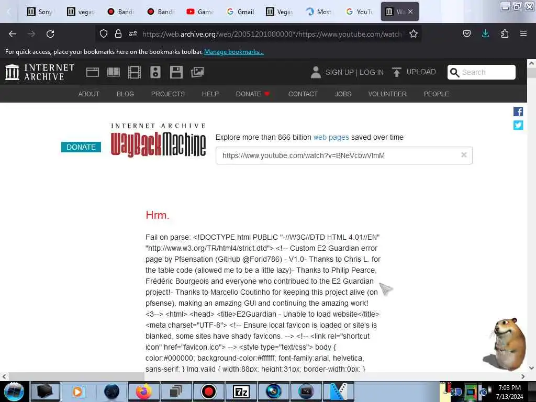This screenshot has height=402, width=536.
Task: Open Firefox from the taskbar
Action: pos(144,392)
